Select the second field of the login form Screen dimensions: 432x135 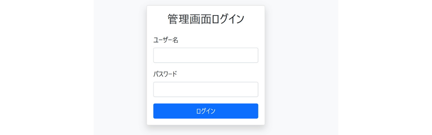(206, 89)
